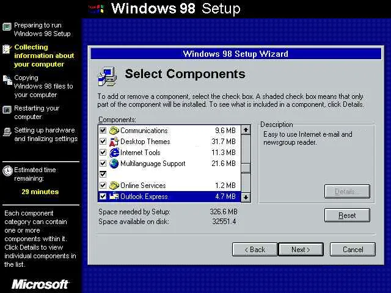Uncheck the Desktop Themes checkbox
Screen dimensions: 391x293
103,141
